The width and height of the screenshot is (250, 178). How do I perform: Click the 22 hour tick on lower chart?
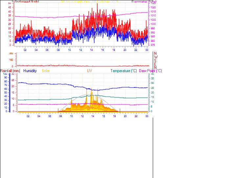[136, 116]
